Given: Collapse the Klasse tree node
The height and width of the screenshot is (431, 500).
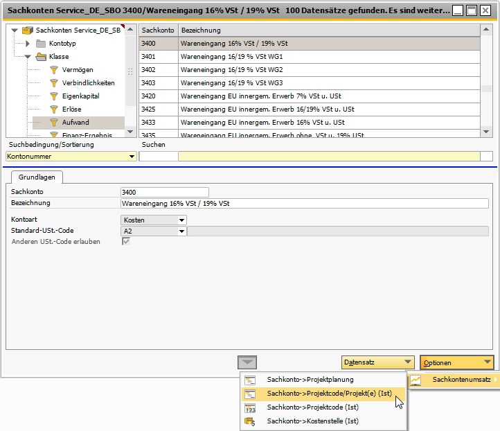Looking at the screenshot, I should point(28,57).
